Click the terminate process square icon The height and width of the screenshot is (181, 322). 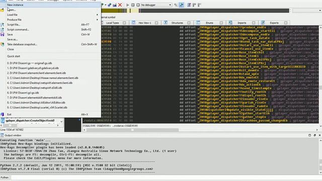pyautogui.click(x=138, y=5)
